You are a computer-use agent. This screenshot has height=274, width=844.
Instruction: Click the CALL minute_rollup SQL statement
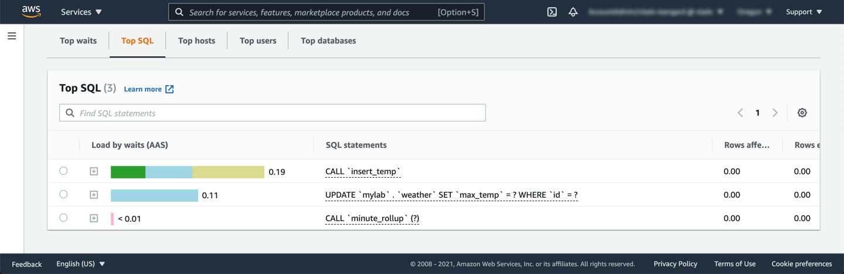[372, 218]
